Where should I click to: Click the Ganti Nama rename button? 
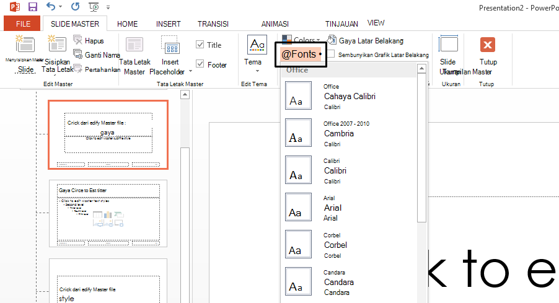pos(97,55)
